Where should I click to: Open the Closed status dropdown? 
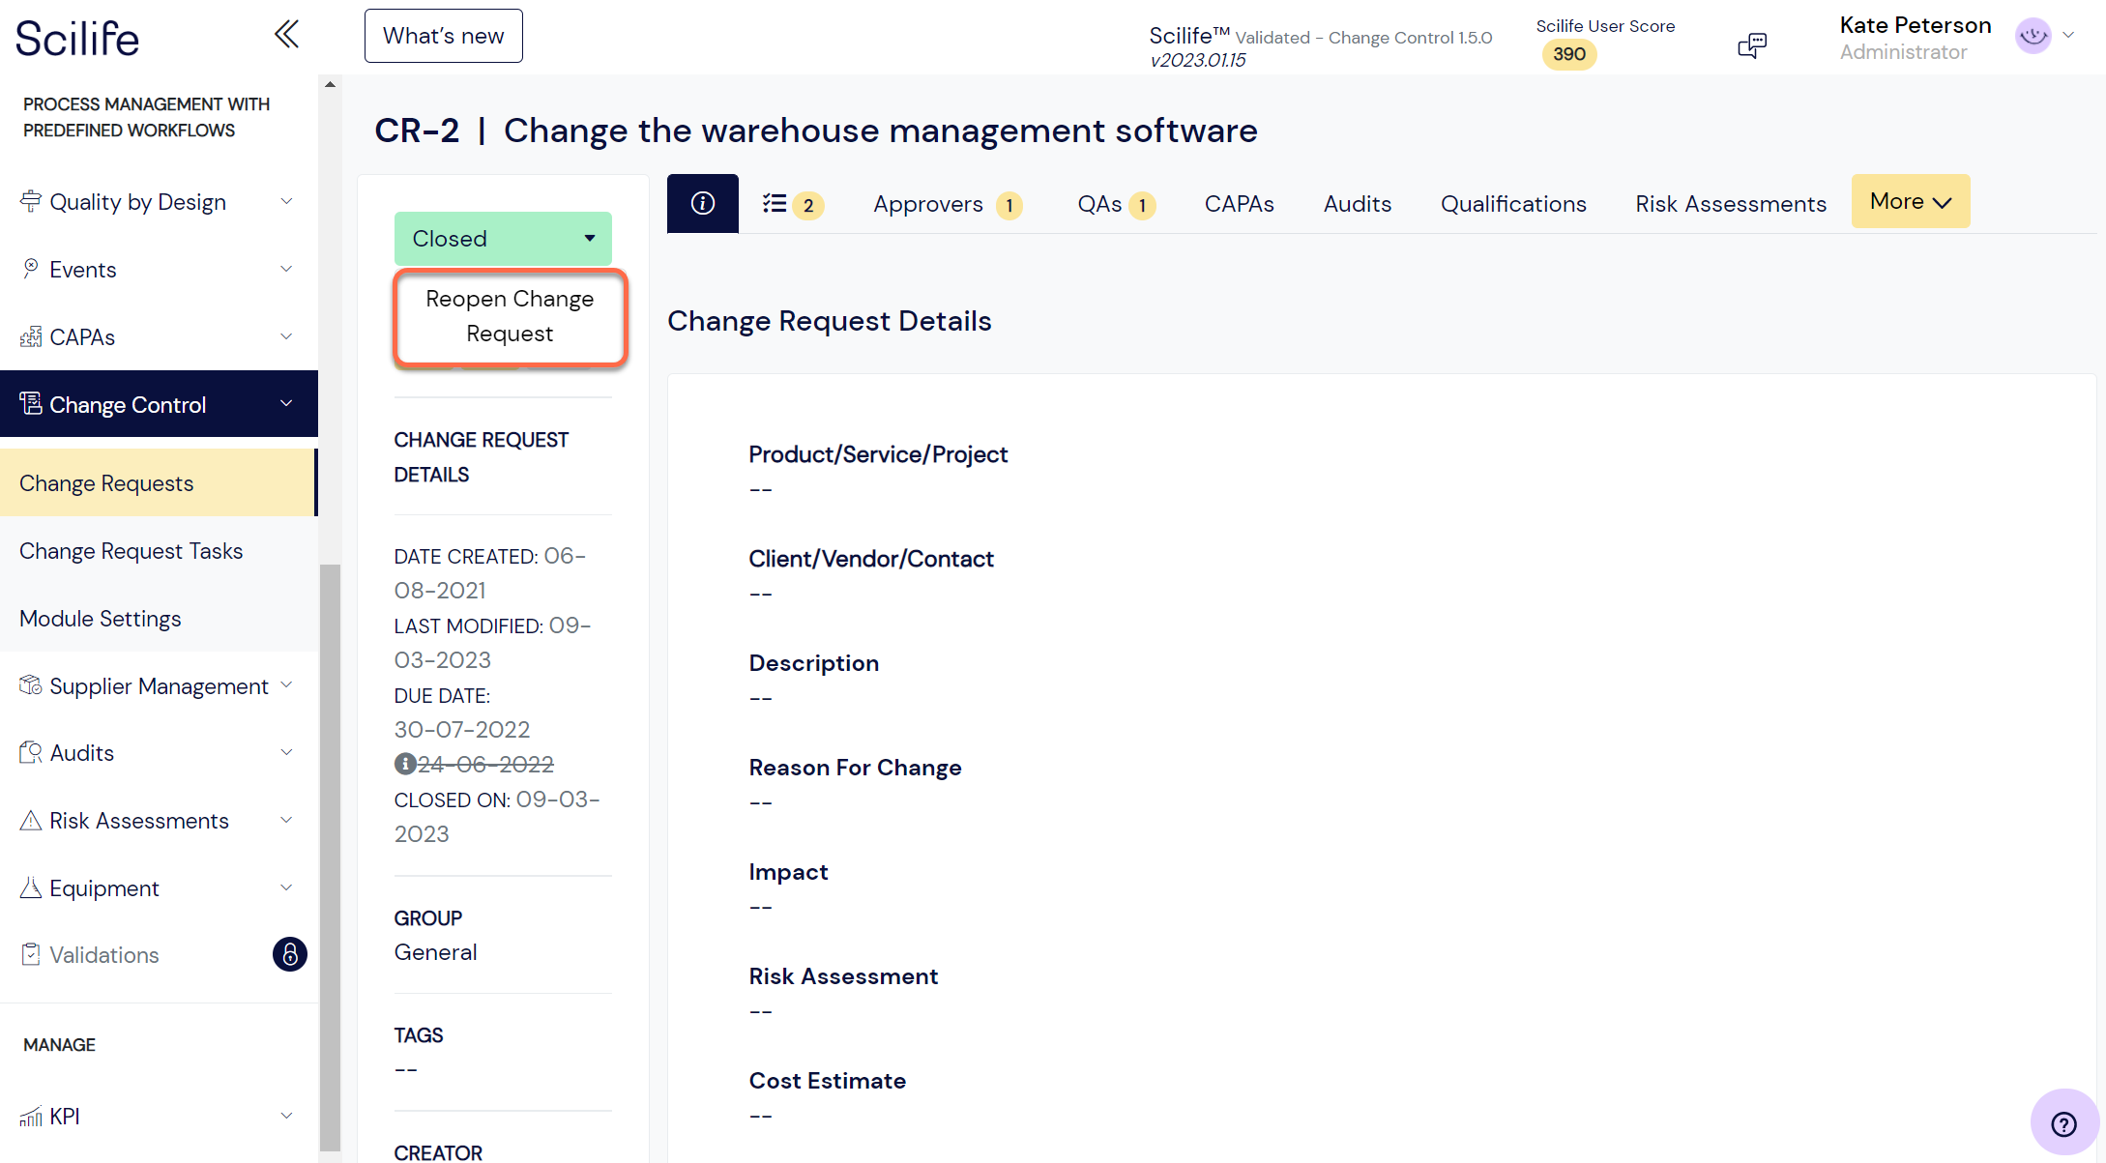click(503, 239)
